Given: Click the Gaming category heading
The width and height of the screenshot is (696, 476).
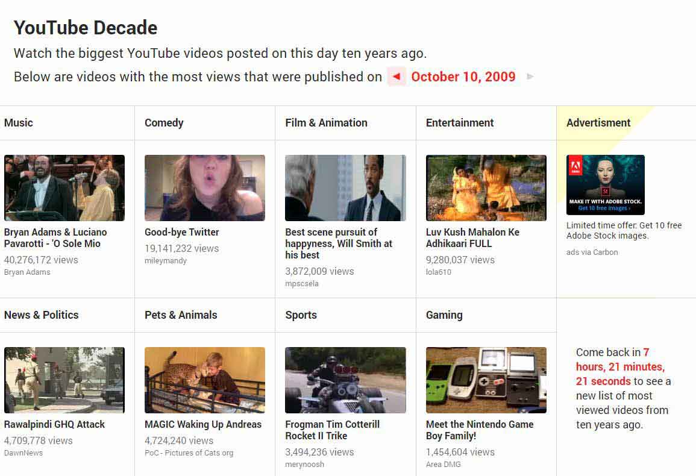Looking at the screenshot, I should pyautogui.click(x=444, y=315).
